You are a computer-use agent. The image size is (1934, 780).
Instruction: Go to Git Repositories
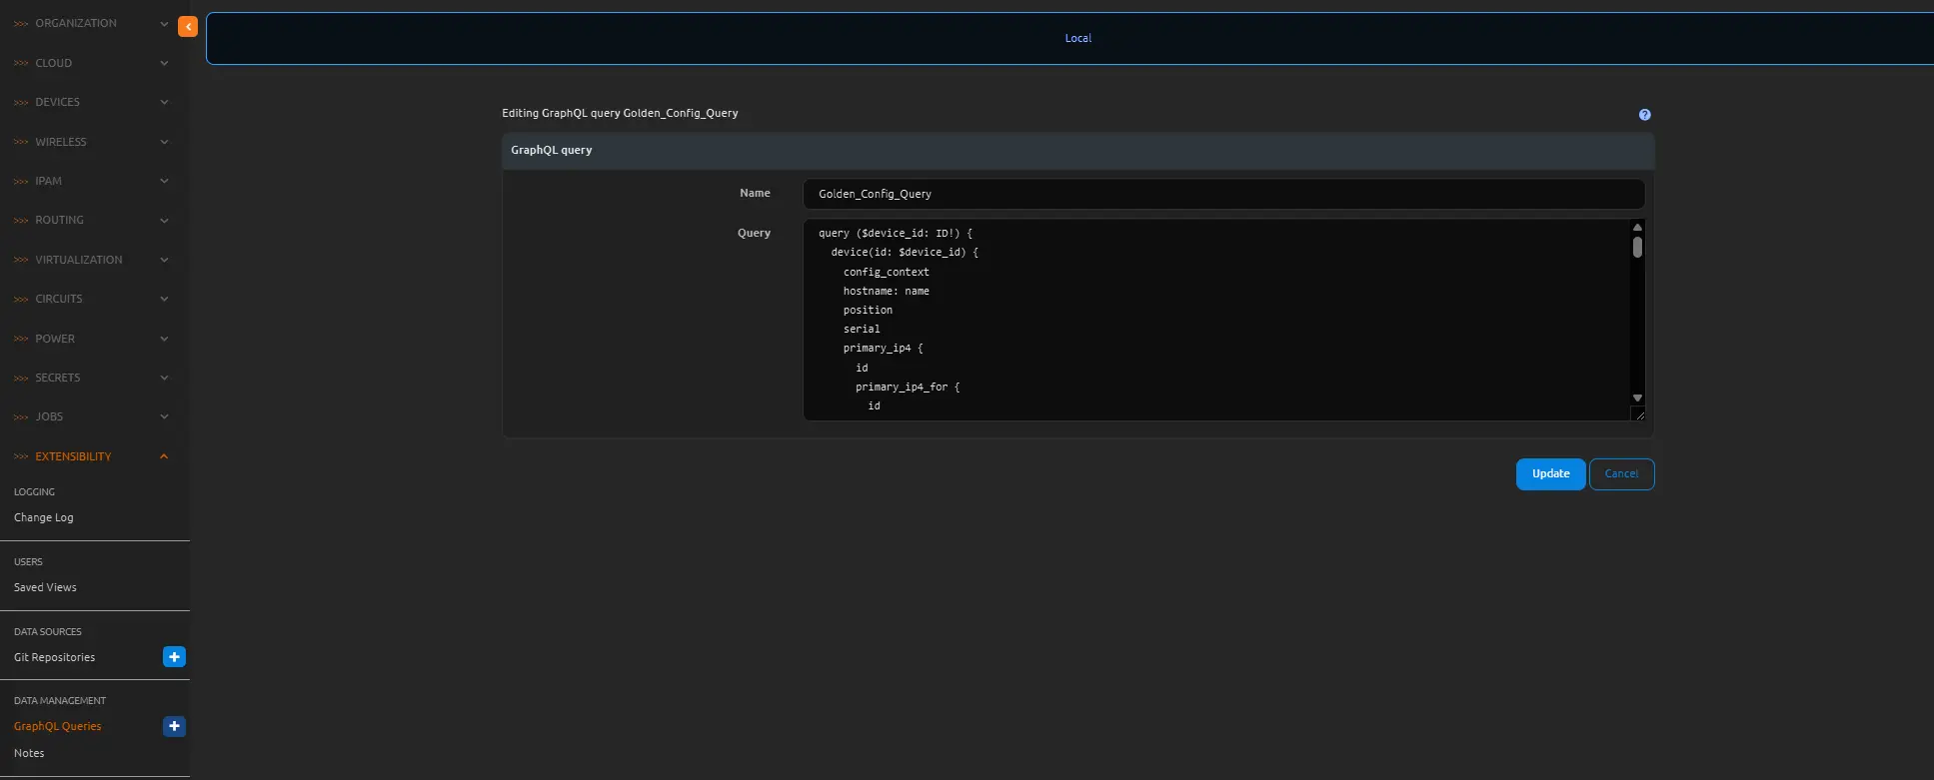55,657
